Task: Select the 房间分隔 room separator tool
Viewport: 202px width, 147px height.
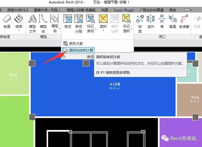Action: [x=79, y=24]
